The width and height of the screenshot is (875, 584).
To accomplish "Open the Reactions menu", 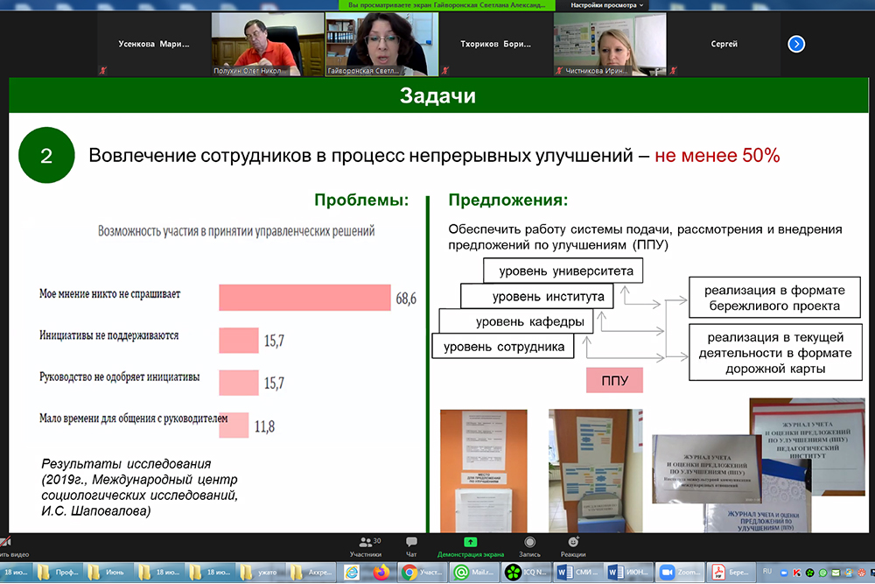I will tap(573, 546).
